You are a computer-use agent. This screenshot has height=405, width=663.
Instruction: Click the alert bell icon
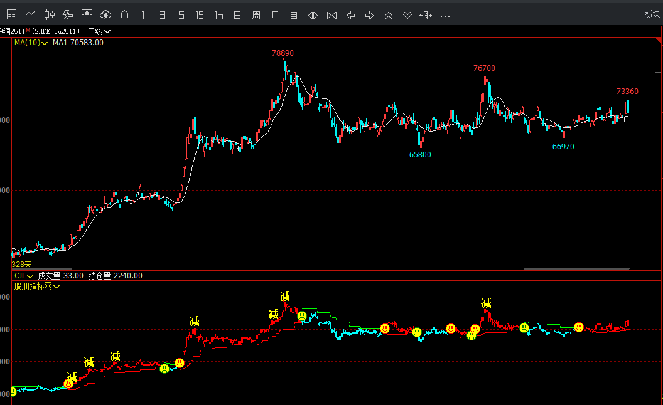pos(125,14)
